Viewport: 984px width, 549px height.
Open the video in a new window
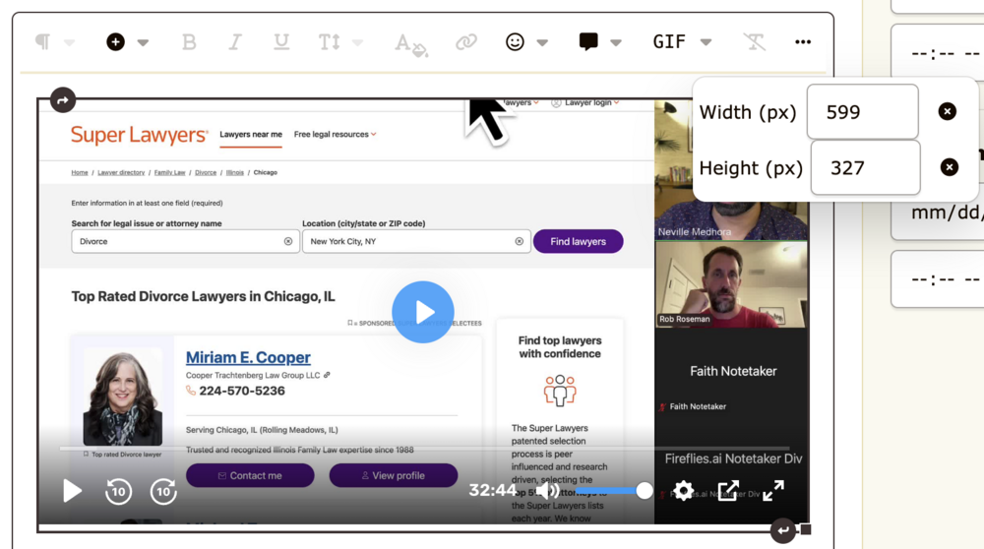pos(728,491)
